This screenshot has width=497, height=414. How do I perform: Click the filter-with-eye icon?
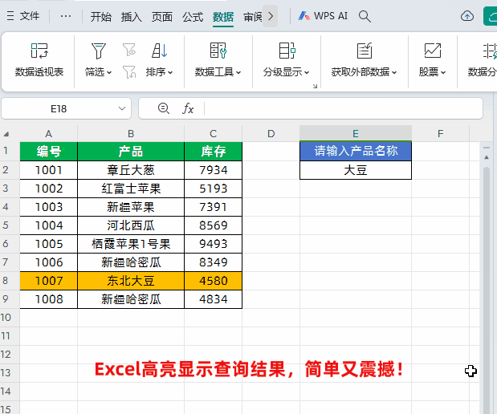pos(129,50)
